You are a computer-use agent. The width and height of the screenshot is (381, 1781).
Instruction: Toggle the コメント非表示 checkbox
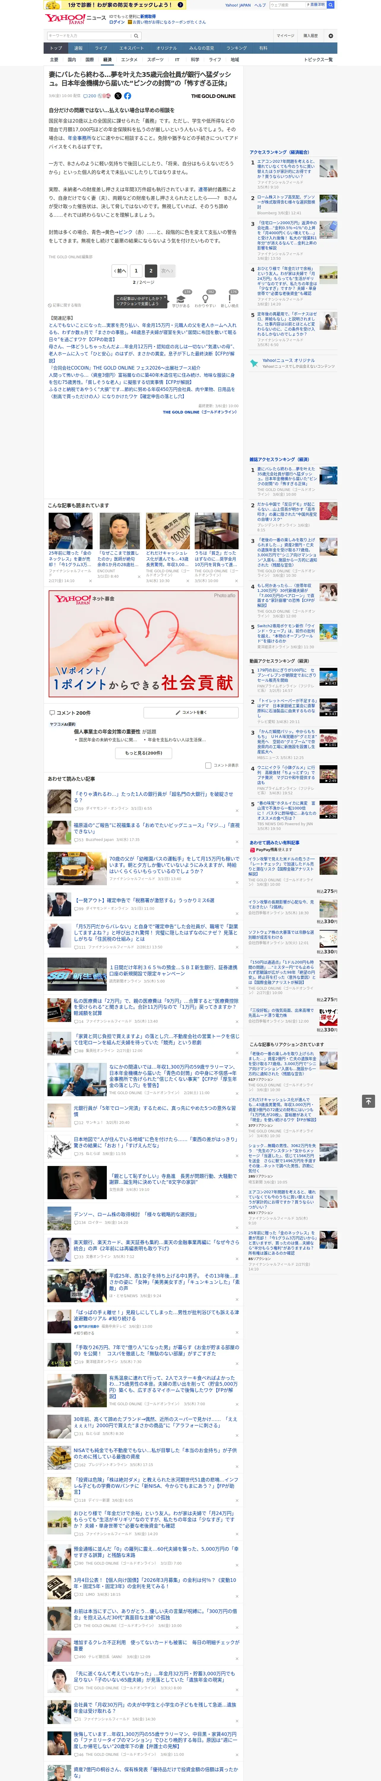point(208,765)
